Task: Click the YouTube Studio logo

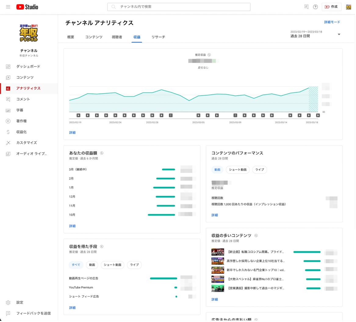Action: (x=27, y=7)
